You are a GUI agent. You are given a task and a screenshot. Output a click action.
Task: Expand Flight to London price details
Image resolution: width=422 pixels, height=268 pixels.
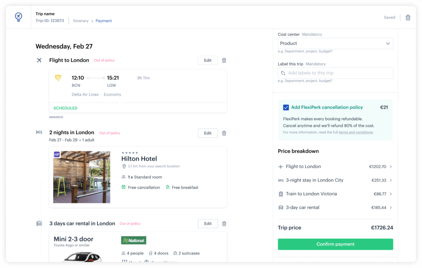click(x=391, y=167)
